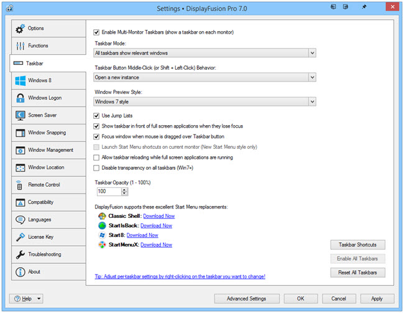Click the DisplayFusion title bar app icon
Image resolution: width=404 pixels, height=313 pixels.
click(x=10, y=8)
